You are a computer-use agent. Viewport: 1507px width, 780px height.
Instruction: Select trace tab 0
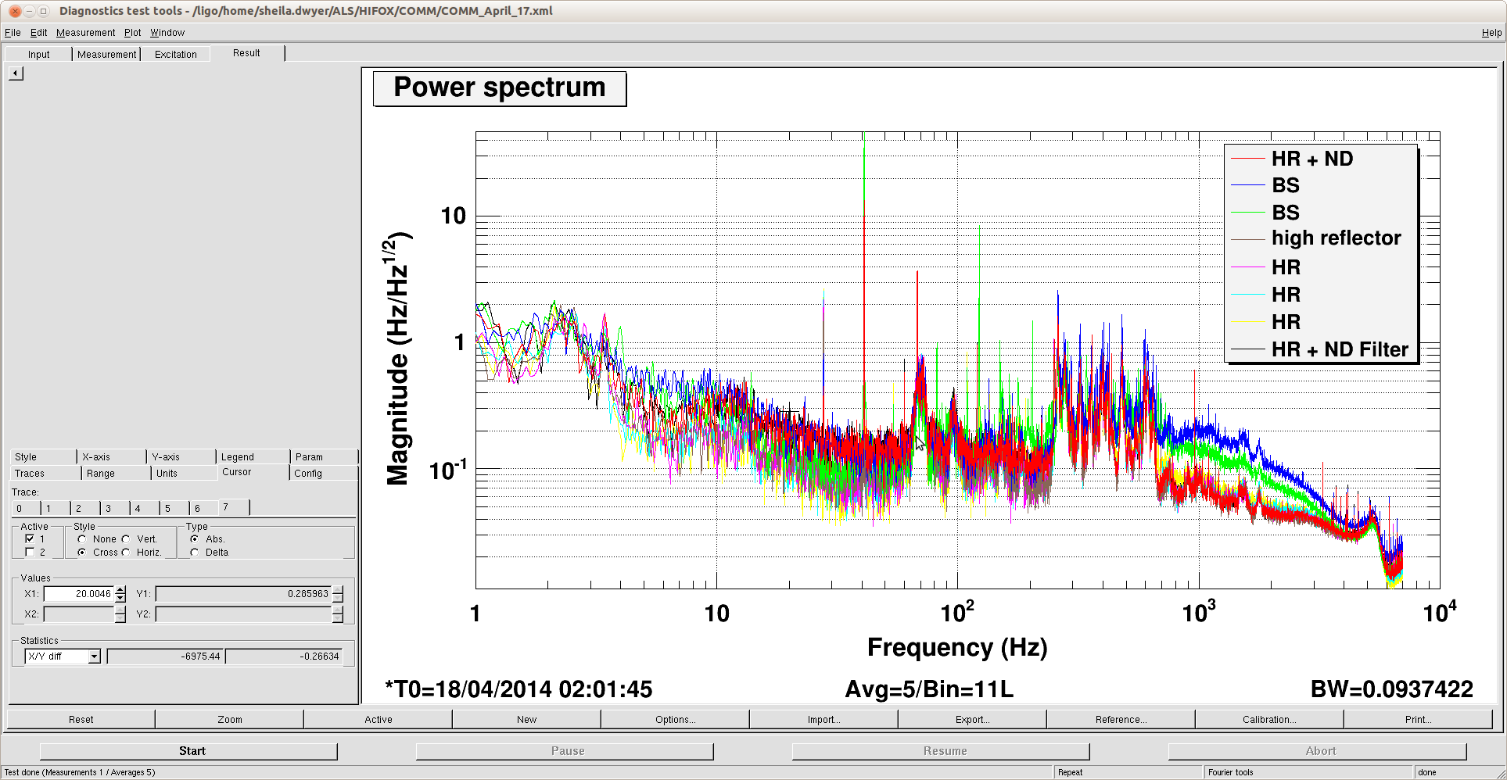click(25, 509)
